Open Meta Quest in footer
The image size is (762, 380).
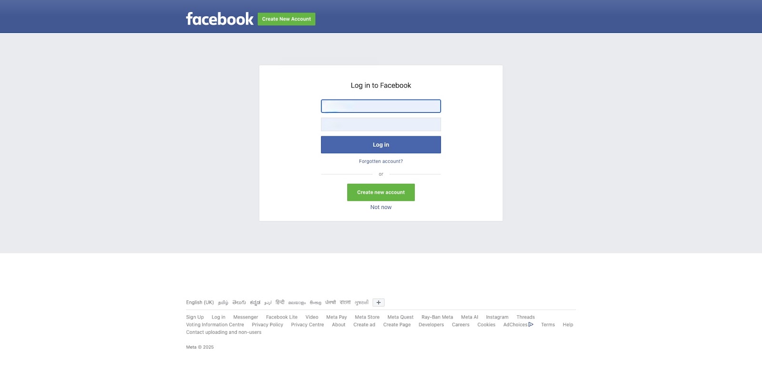pyautogui.click(x=401, y=317)
